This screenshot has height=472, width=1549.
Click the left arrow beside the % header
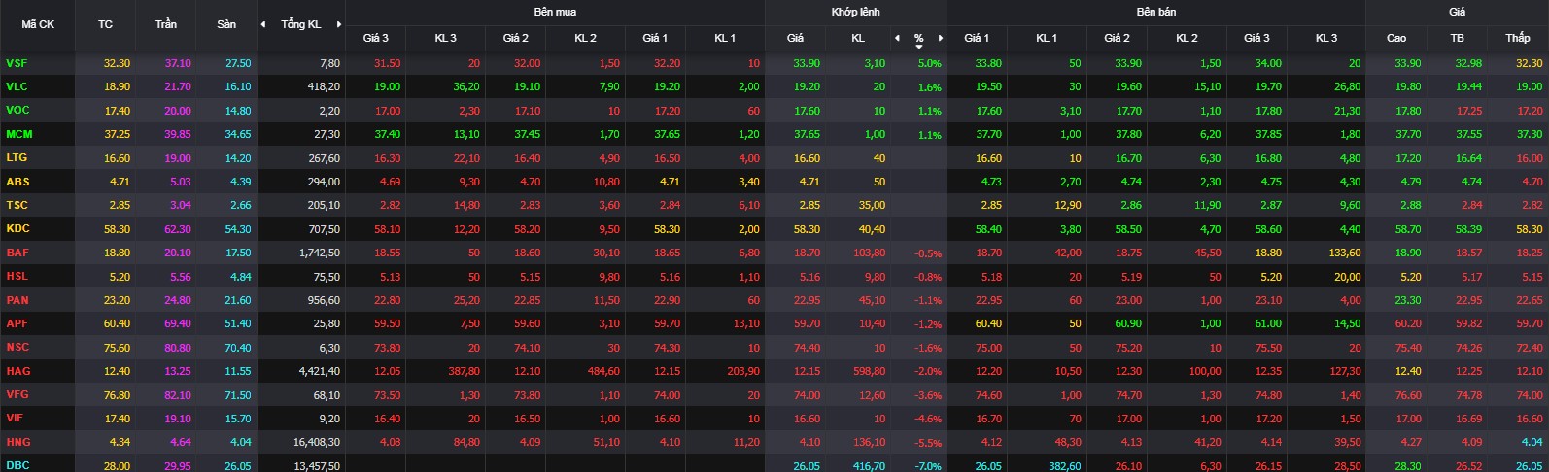897,38
